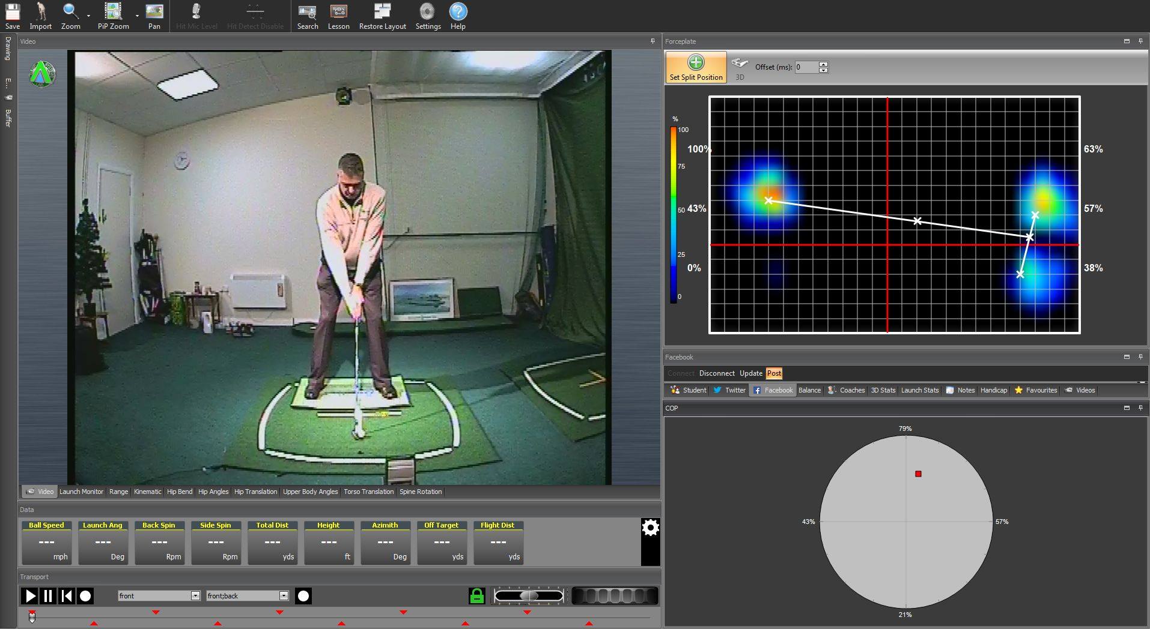Increase the Offset (ms) value
Image resolution: width=1150 pixels, height=629 pixels.
coord(823,64)
